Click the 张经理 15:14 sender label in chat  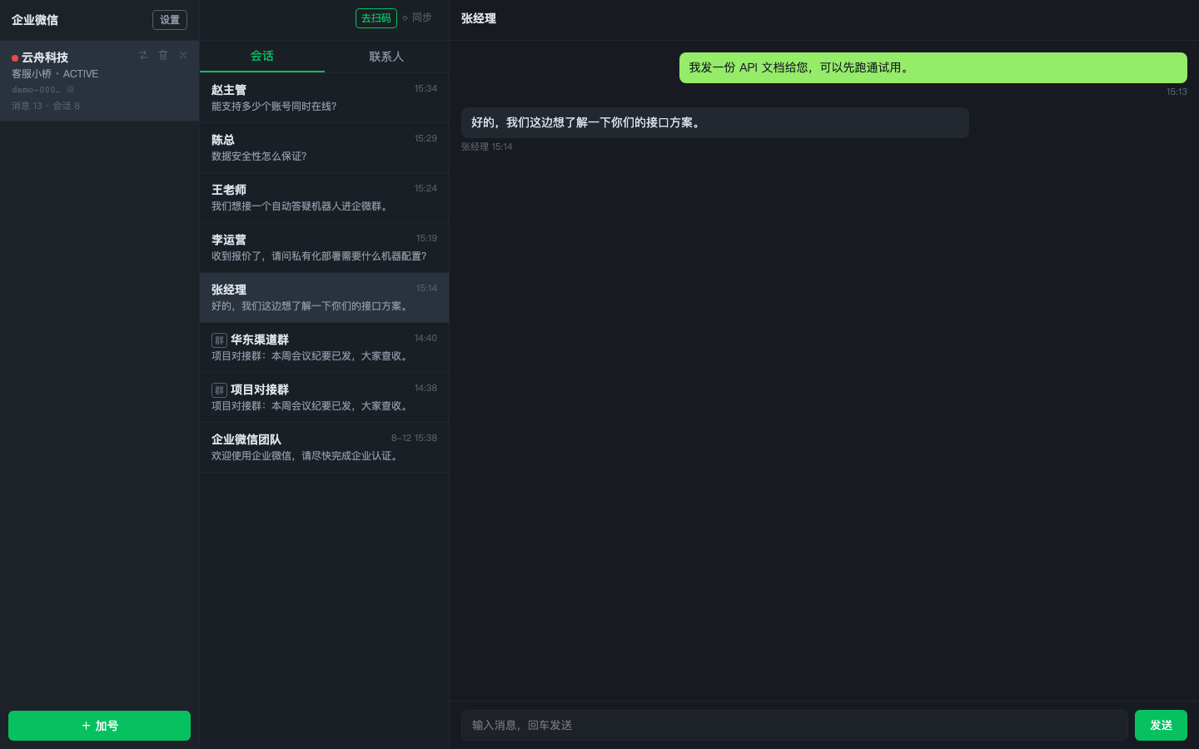click(487, 146)
